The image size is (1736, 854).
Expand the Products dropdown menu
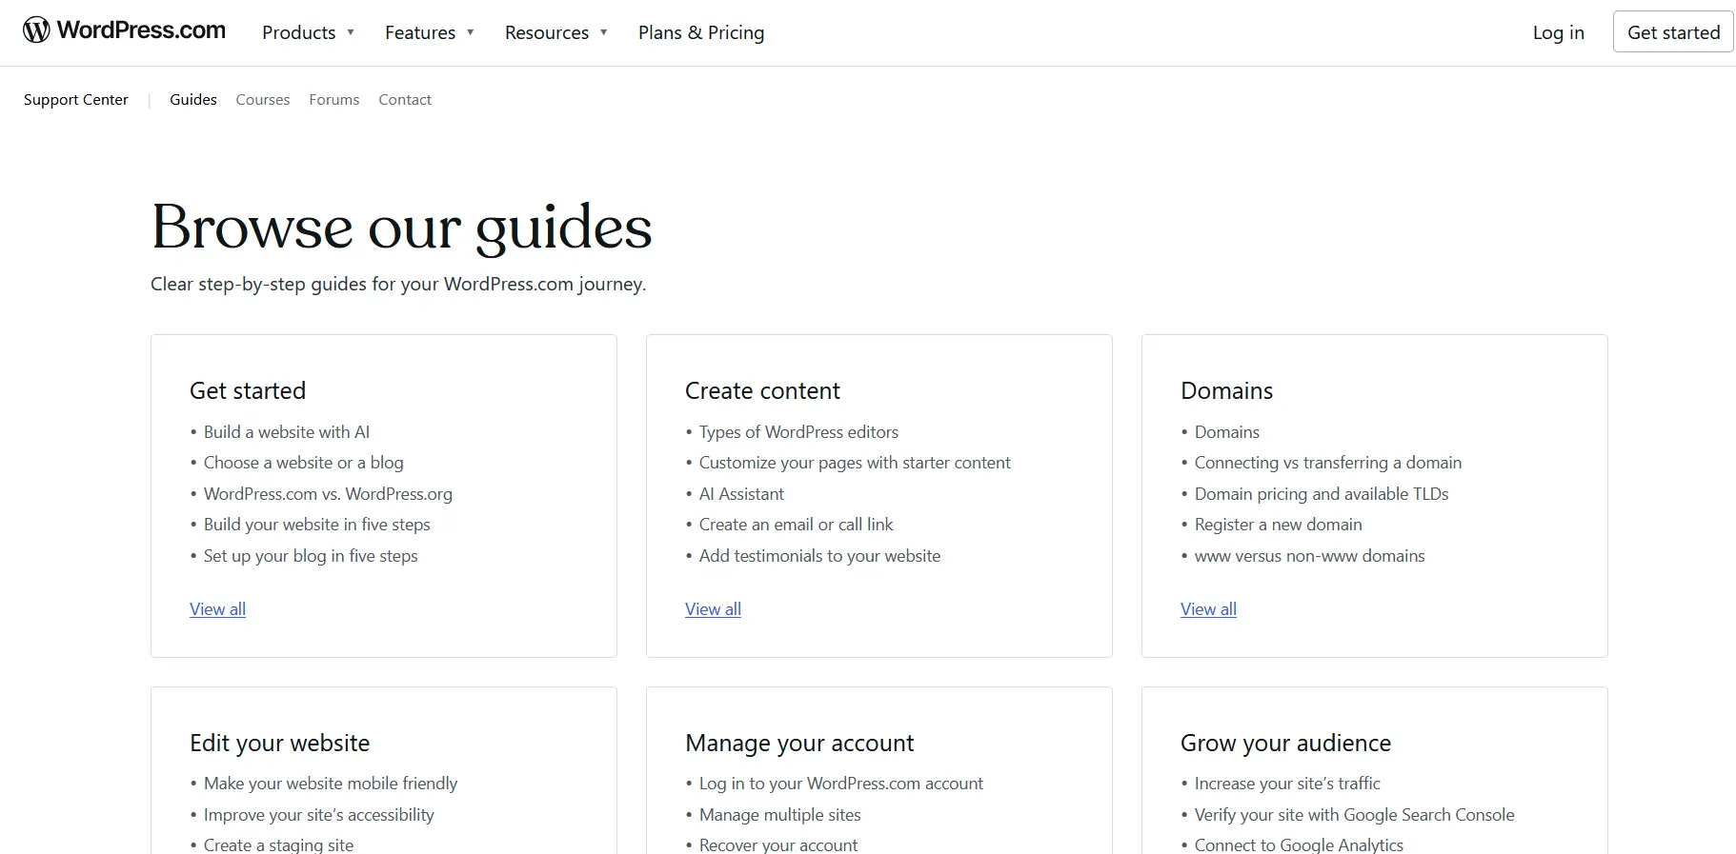[x=308, y=32]
